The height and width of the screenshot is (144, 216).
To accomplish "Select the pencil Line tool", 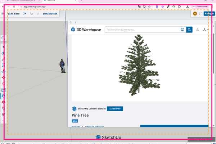I will pos(3,59).
